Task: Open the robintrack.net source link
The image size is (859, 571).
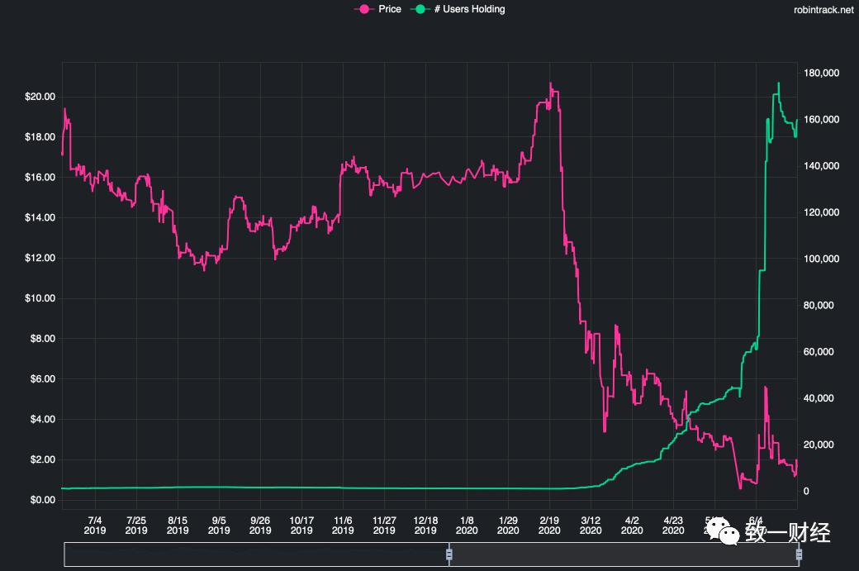Action: 821,10
